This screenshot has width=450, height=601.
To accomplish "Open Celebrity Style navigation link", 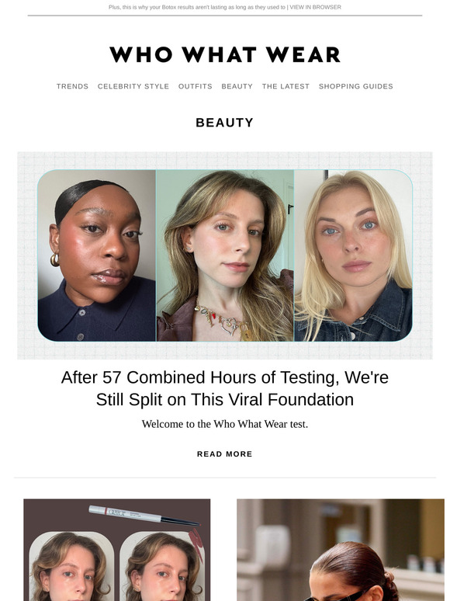I will click(133, 86).
